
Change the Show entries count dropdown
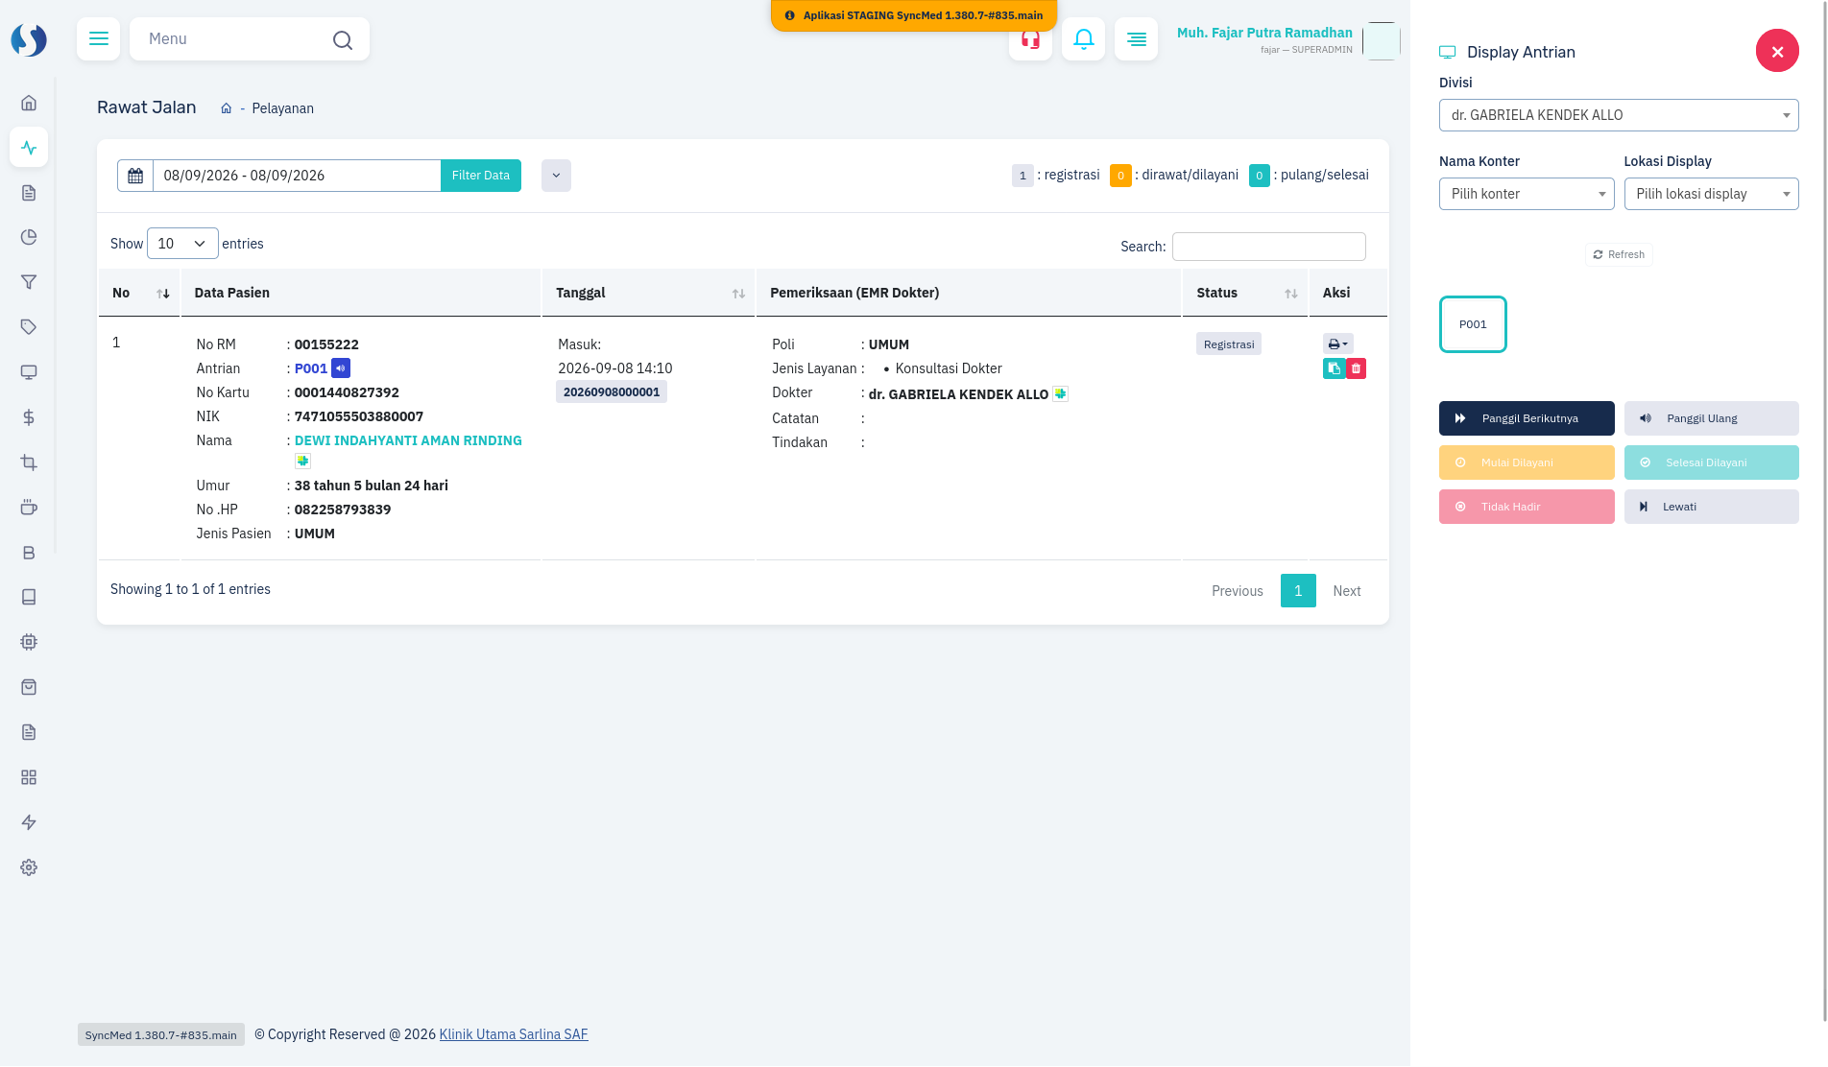pos(182,244)
